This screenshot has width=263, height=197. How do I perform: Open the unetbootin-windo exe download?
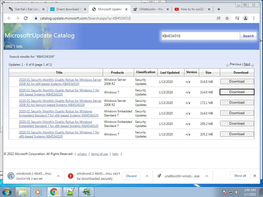pyautogui.click(x=179, y=176)
